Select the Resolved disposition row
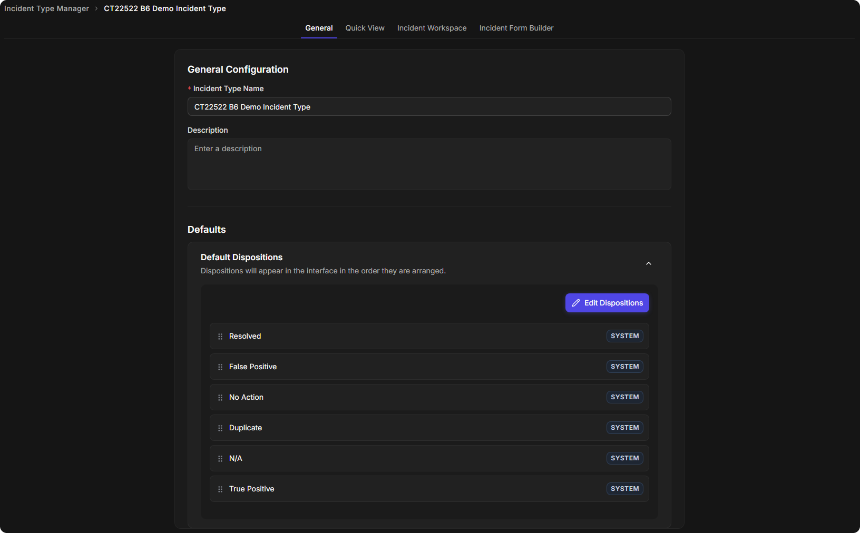 click(x=429, y=336)
